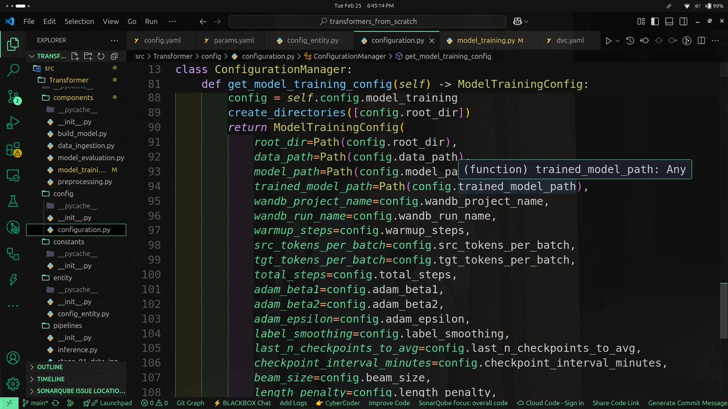The width and height of the screenshot is (728, 409).
Task: Click Git Graph in status bar
Action: [x=190, y=403]
